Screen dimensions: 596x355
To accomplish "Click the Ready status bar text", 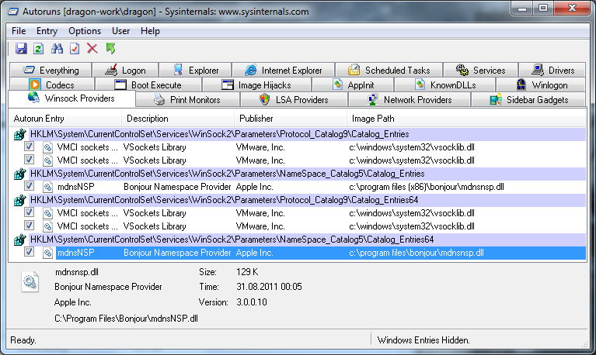I will coord(23,340).
